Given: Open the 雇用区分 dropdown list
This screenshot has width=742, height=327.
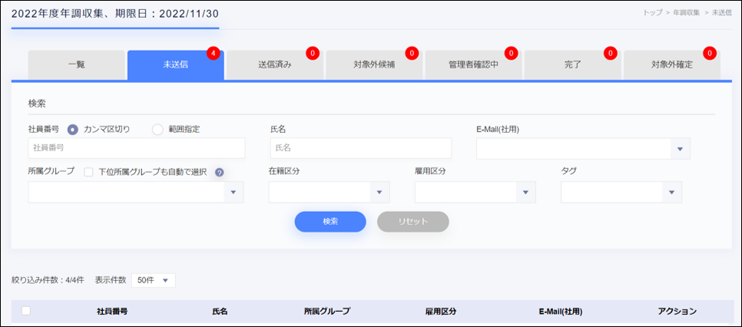Looking at the screenshot, I should (525, 193).
